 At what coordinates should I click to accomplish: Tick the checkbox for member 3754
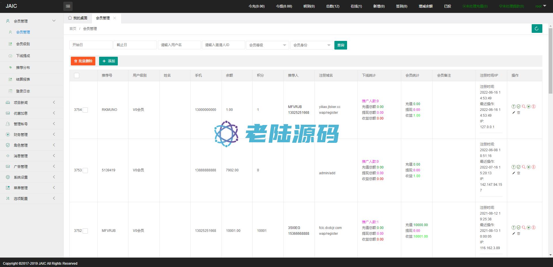click(85, 110)
